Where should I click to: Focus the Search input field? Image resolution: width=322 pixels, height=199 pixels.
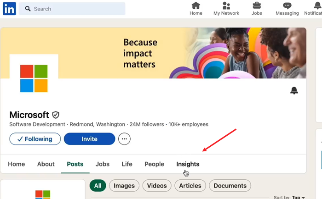pyautogui.click(x=72, y=9)
